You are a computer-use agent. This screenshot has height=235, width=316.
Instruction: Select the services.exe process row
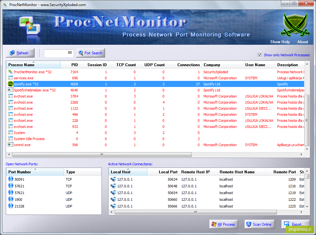[x=155, y=78]
